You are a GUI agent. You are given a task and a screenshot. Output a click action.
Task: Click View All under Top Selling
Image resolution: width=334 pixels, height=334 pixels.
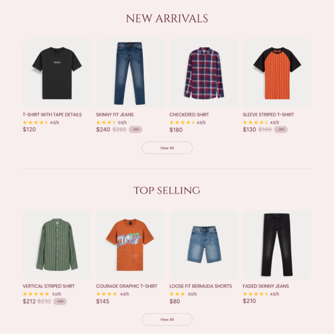click(x=167, y=319)
